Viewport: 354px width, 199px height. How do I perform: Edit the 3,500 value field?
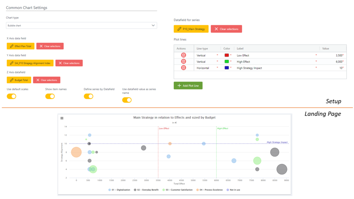(x=333, y=55)
